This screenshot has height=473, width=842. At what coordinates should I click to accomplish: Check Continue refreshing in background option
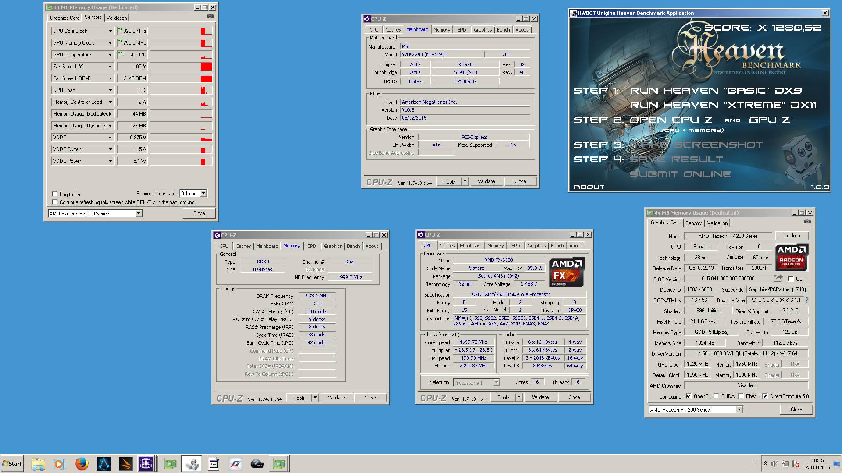click(x=54, y=202)
